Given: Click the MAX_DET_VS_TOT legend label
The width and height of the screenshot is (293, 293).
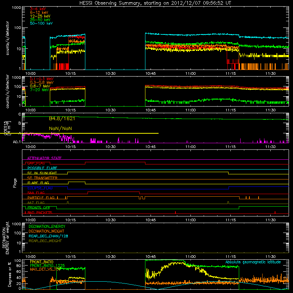Looking at the screenshot, I should 45,269.
